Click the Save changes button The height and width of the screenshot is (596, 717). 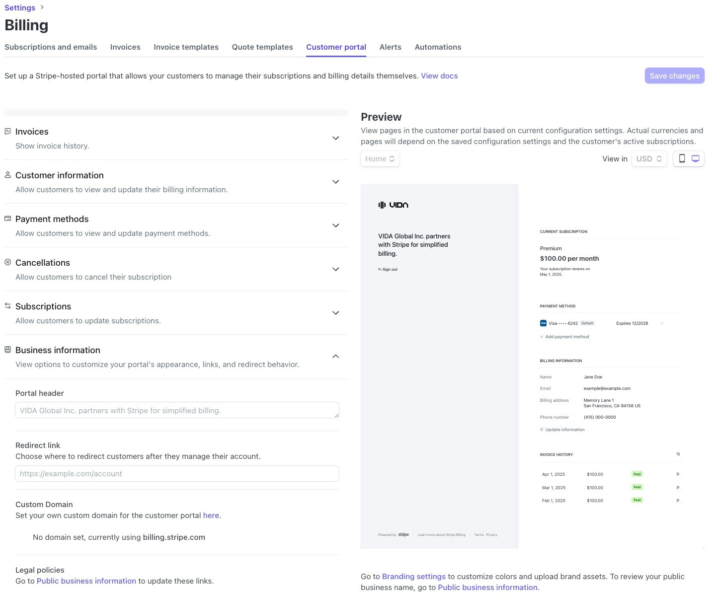(x=674, y=75)
